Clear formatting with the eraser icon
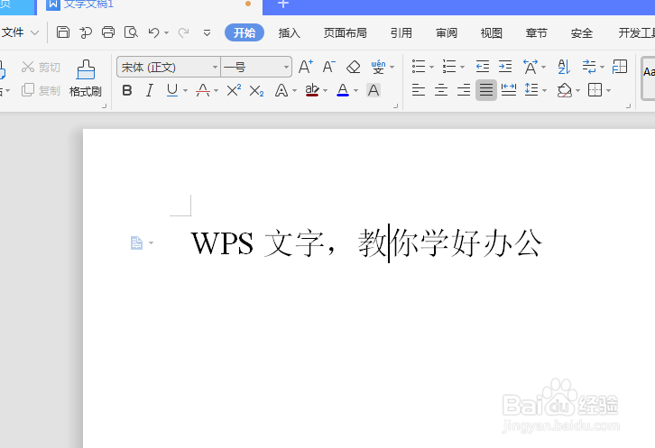Viewport: 655px width, 448px height. [x=354, y=67]
